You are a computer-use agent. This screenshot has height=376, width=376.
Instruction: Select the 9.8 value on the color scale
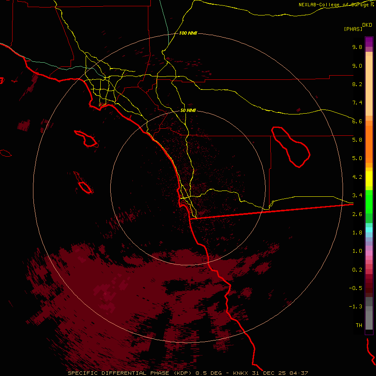[x=357, y=47]
